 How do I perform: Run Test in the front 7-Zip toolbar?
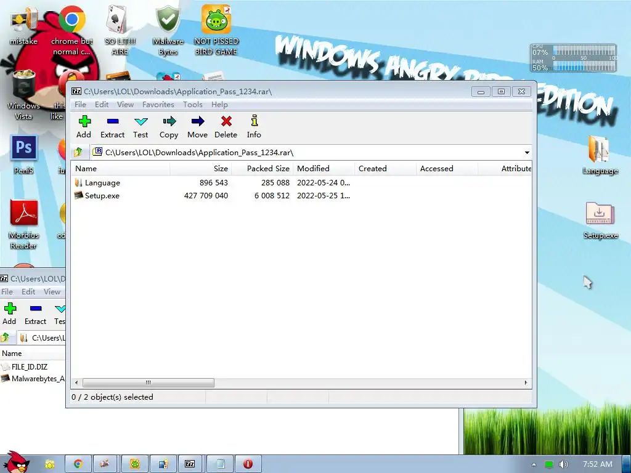click(140, 127)
